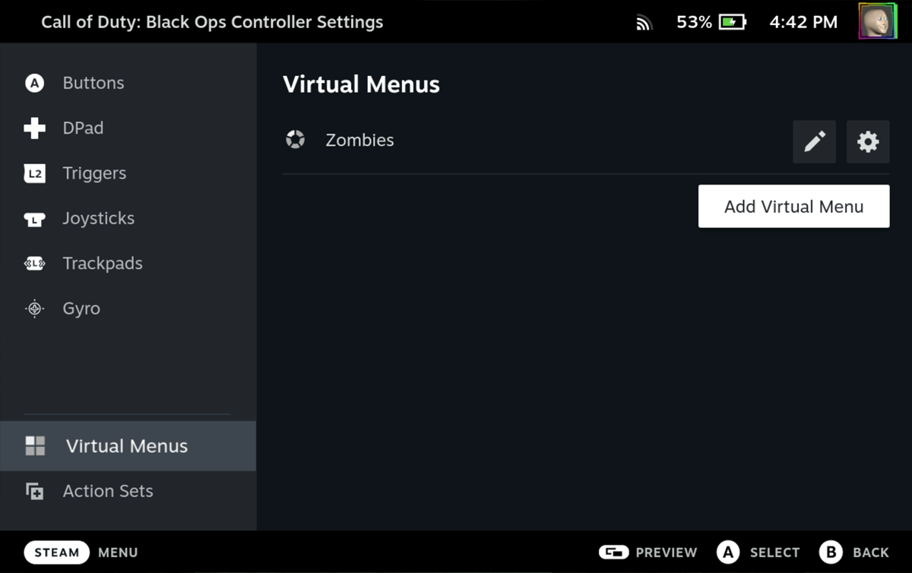The height and width of the screenshot is (573, 912).
Task: Click the crosshair Gyro icon
Action: tap(34, 309)
